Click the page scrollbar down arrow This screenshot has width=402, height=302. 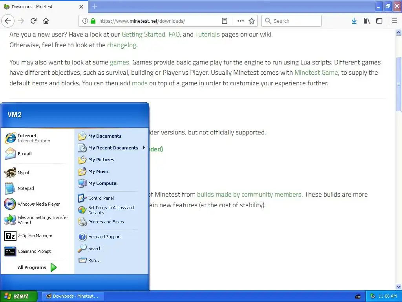tap(399, 287)
